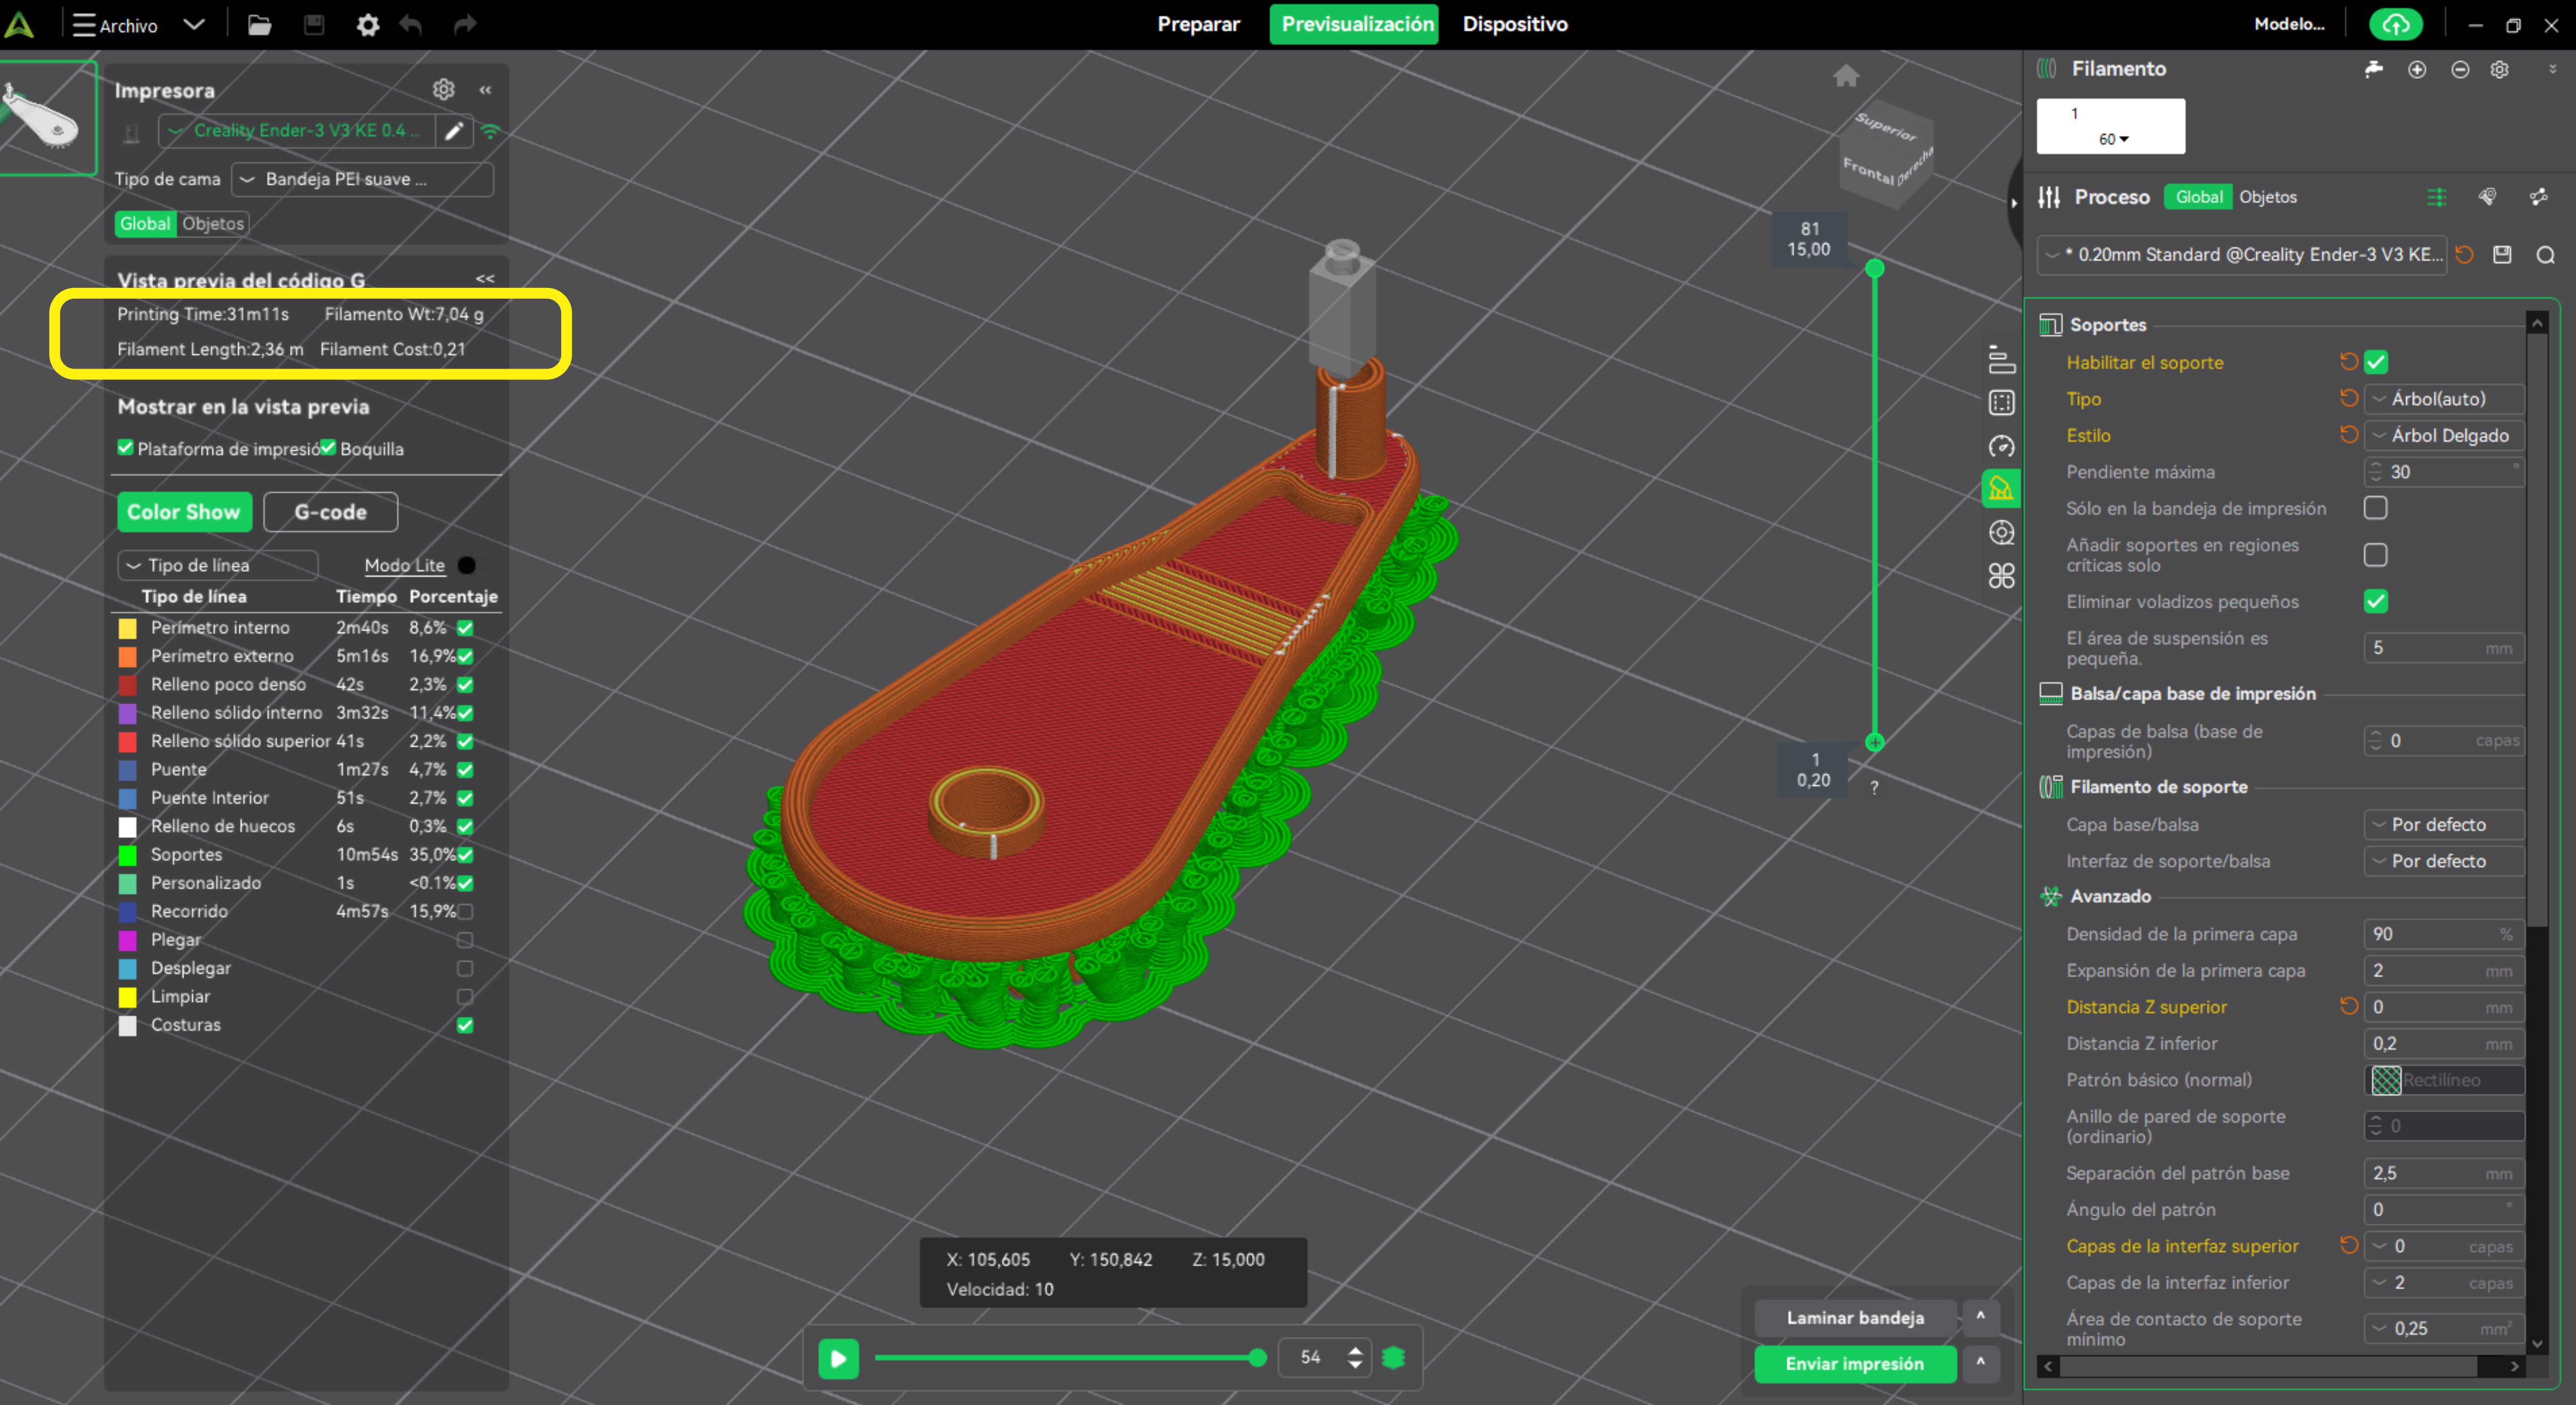Image resolution: width=2576 pixels, height=1405 pixels.
Task: Click the home view reset icon
Action: tap(1845, 76)
